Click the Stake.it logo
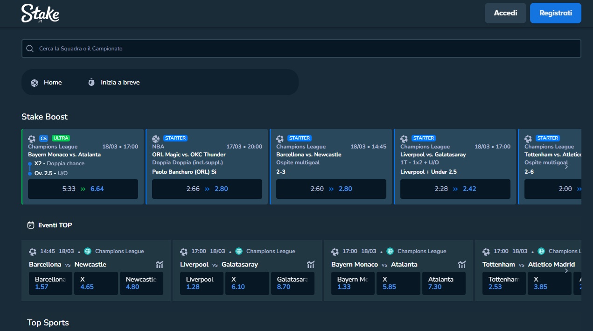593x331 pixels. [40, 14]
